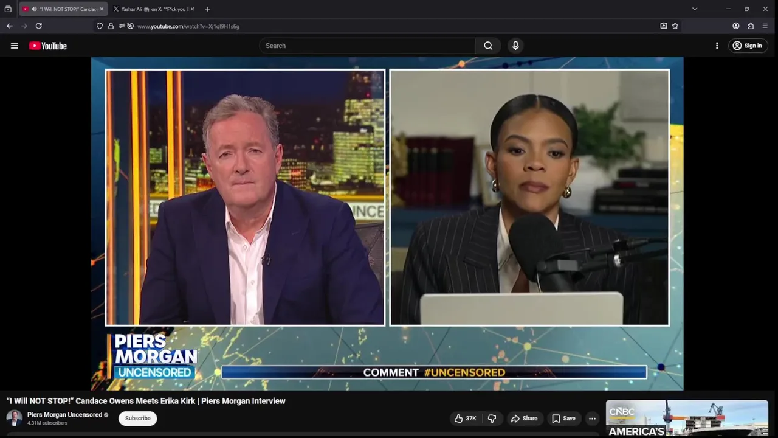This screenshot has width=778, height=438.
Task: Install or save page icon in address bar
Action: (664, 26)
